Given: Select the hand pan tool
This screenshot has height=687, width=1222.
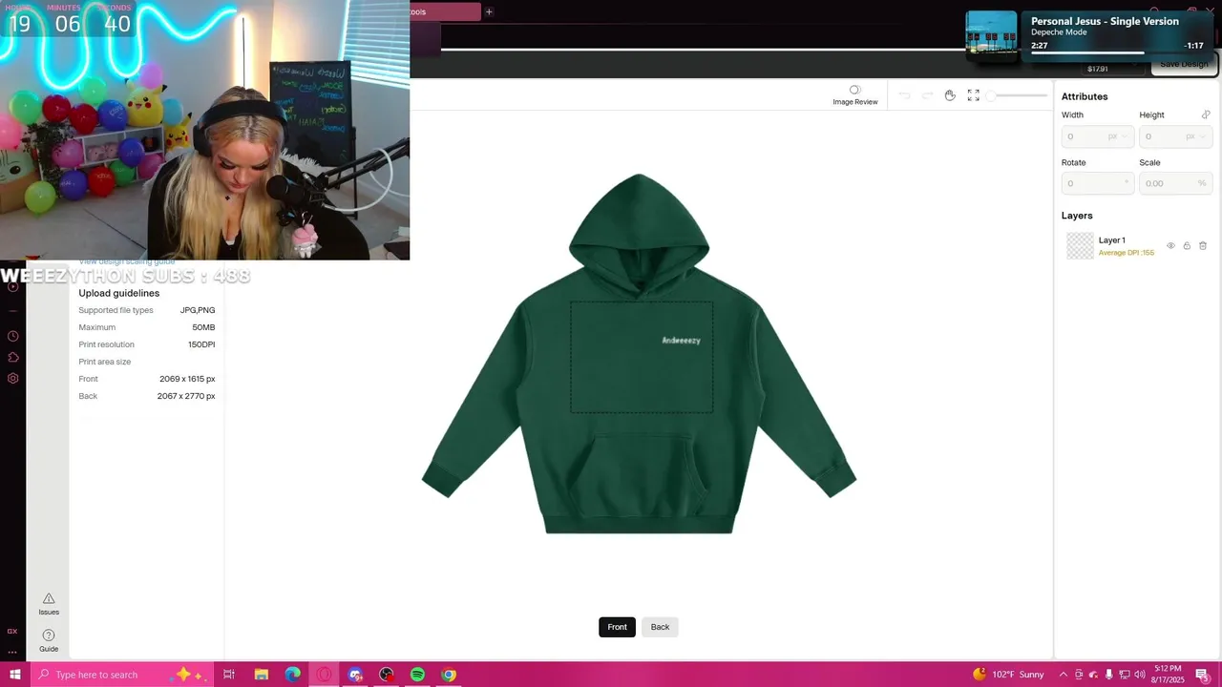Looking at the screenshot, I should tap(950, 95).
